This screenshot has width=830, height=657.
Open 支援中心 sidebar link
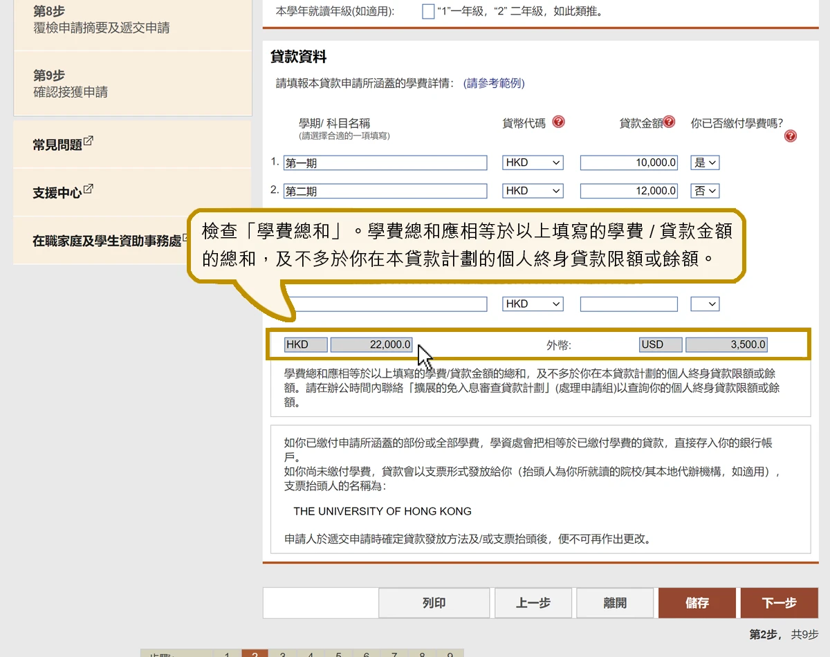(57, 192)
